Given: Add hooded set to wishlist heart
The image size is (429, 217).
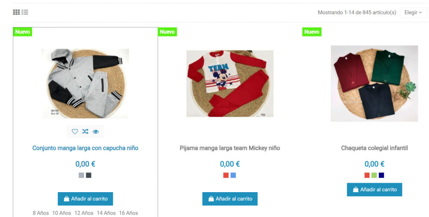Looking at the screenshot, I should coord(75,132).
